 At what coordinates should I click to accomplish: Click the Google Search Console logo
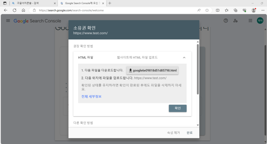(37, 21)
